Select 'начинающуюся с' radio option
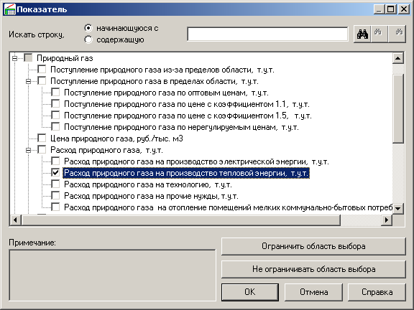The height and width of the screenshot is (310, 414). coord(88,28)
